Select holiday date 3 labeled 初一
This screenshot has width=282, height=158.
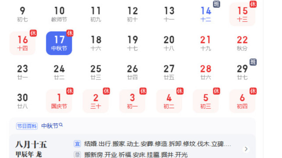[x=132, y=101]
